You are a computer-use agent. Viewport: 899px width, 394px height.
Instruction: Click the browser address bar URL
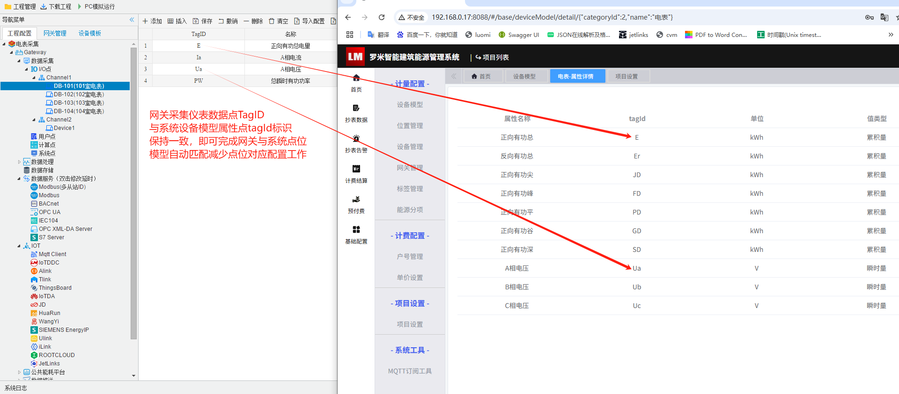pyautogui.click(x=552, y=17)
